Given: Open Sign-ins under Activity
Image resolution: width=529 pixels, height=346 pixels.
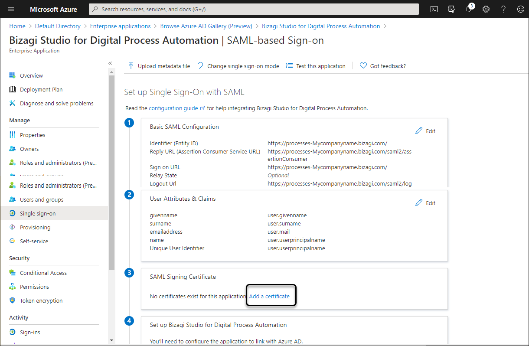Looking at the screenshot, I should [x=30, y=332].
